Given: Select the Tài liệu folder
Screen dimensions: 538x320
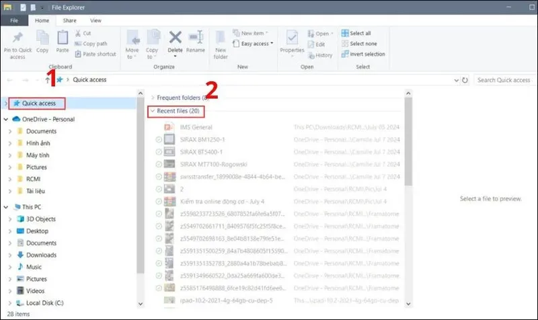Looking at the screenshot, I should [x=36, y=191].
